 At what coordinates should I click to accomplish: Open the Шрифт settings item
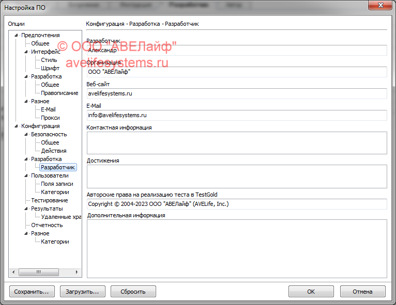50,68
